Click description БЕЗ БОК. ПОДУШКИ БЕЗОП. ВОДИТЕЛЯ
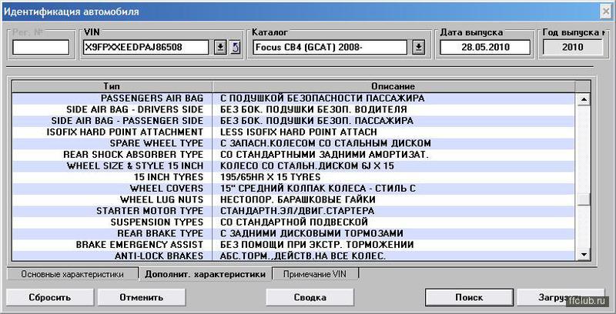616x314 pixels. tap(313, 109)
